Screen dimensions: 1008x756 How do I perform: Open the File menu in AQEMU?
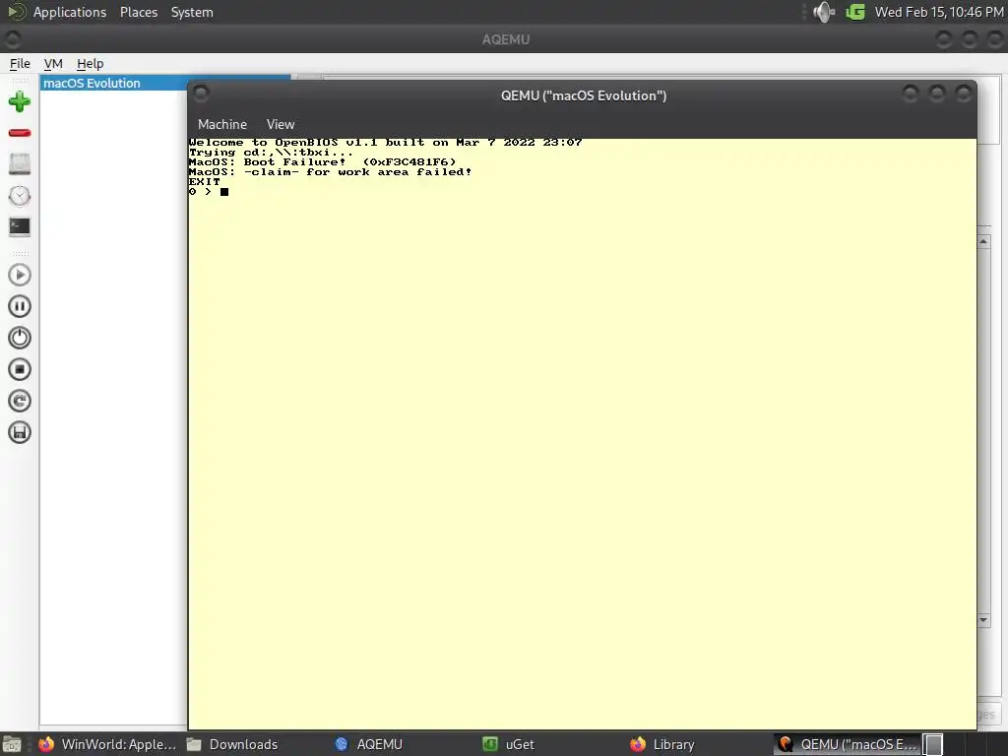[x=20, y=64]
